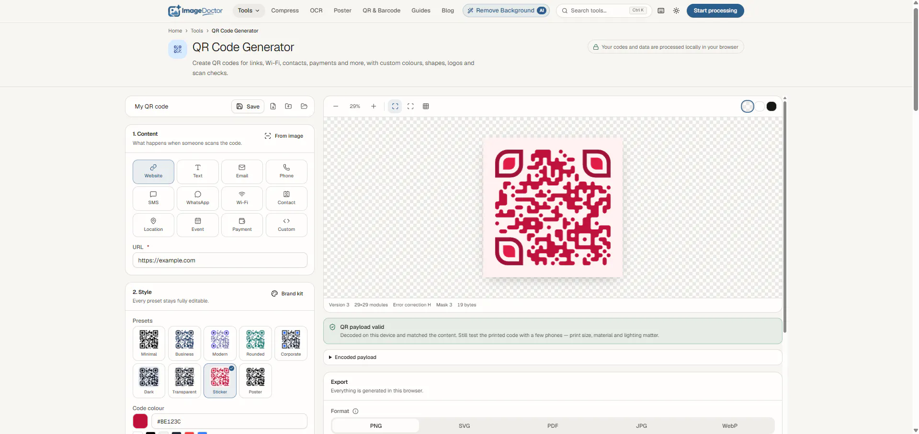Toggle the grid overlay icon
Image resolution: width=919 pixels, height=434 pixels.
tap(426, 106)
